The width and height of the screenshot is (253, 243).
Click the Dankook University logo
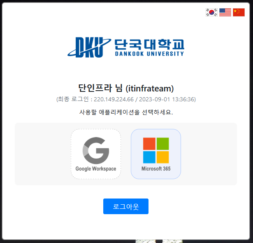[126, 47]
